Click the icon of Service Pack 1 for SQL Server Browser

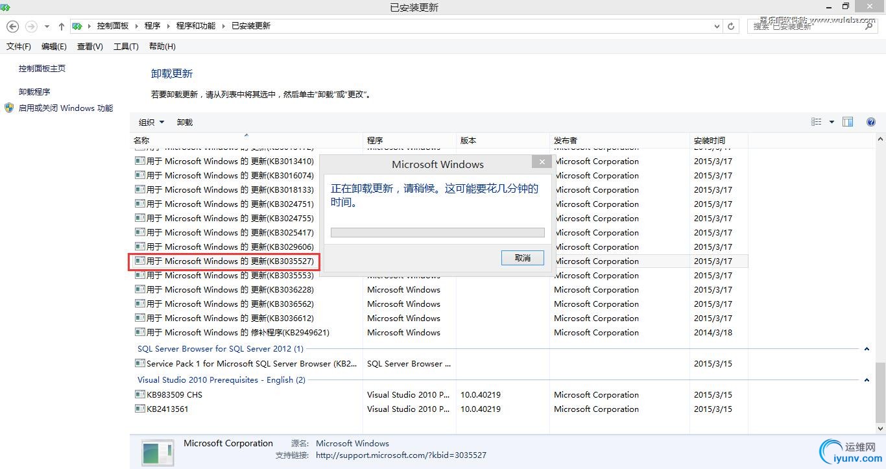click(x=139, y=364)
